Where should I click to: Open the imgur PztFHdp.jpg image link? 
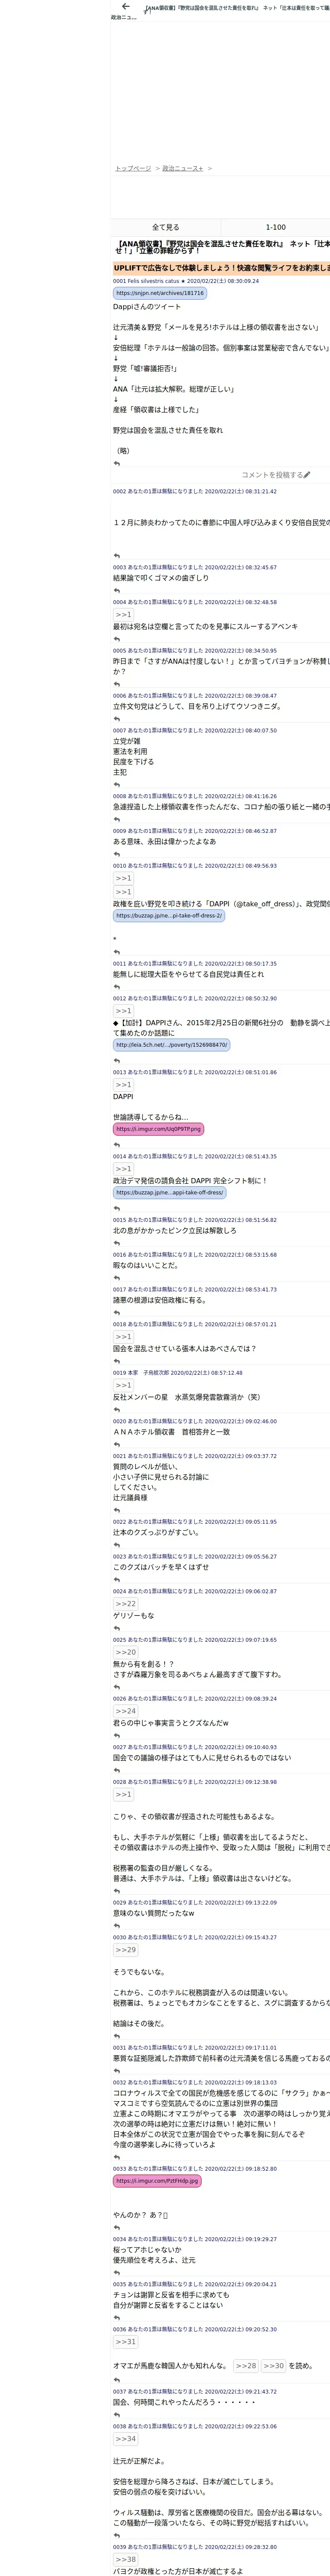(x=157, y=2181)
